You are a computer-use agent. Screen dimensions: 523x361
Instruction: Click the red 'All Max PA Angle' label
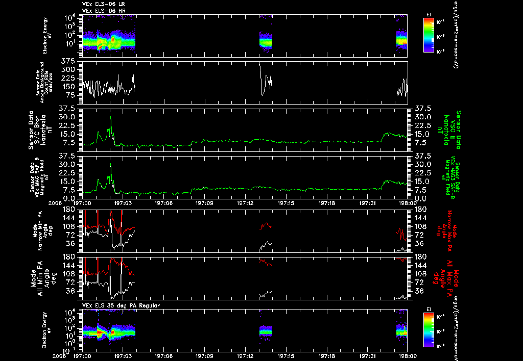tap(447, 277)
